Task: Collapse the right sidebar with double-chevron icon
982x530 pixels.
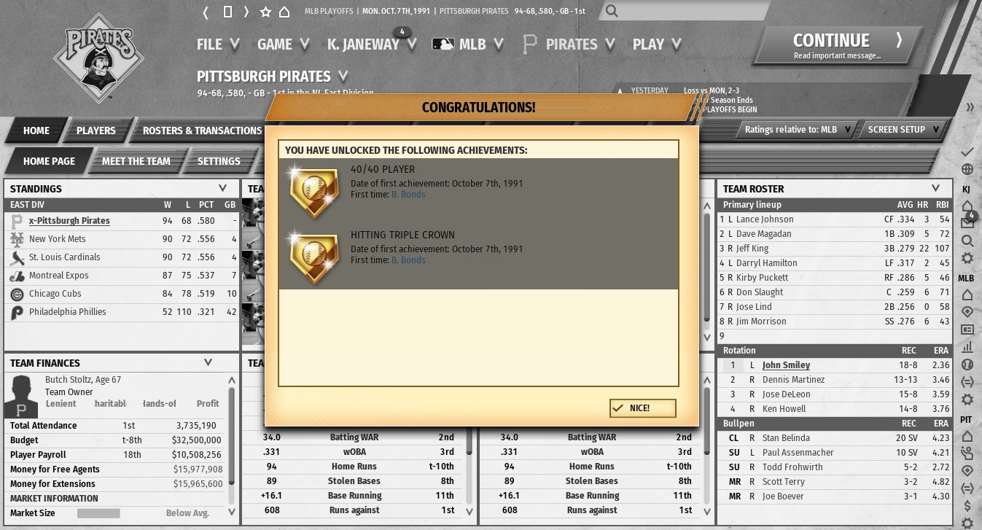Action: pyautogui.click(x=970, y=107)
